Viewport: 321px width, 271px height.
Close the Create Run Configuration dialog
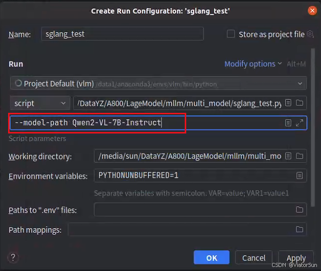312,10
